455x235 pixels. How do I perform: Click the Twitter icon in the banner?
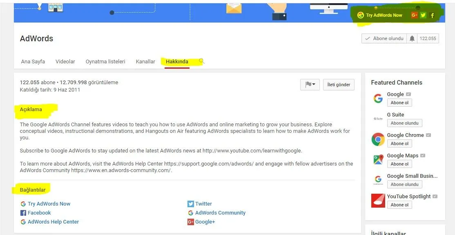tap(423, 16)
